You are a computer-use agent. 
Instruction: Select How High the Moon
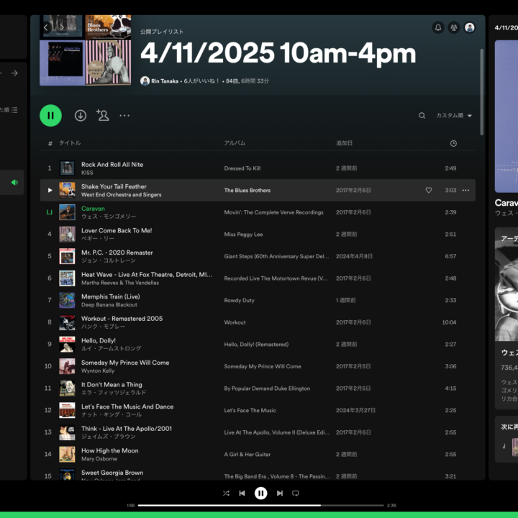coord(109,450)
